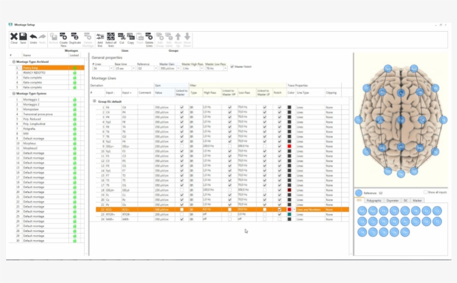
Task: Click the Delete Lines toolbar icon
Action: 149,37
